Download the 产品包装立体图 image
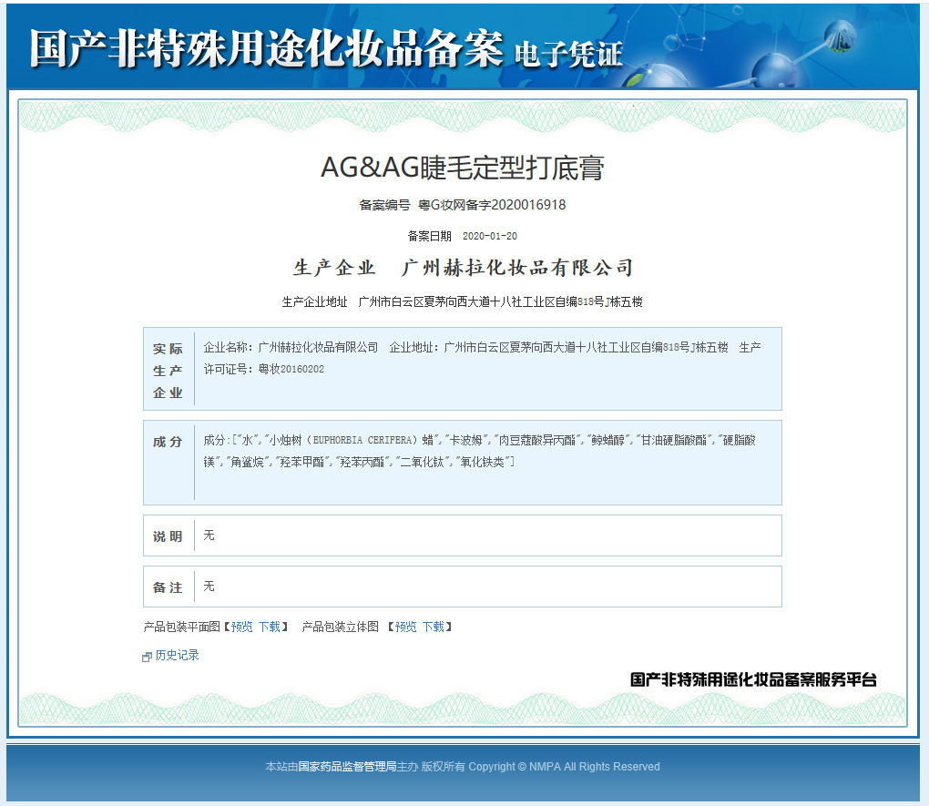 pyautogui.click(x=434, y=627)
